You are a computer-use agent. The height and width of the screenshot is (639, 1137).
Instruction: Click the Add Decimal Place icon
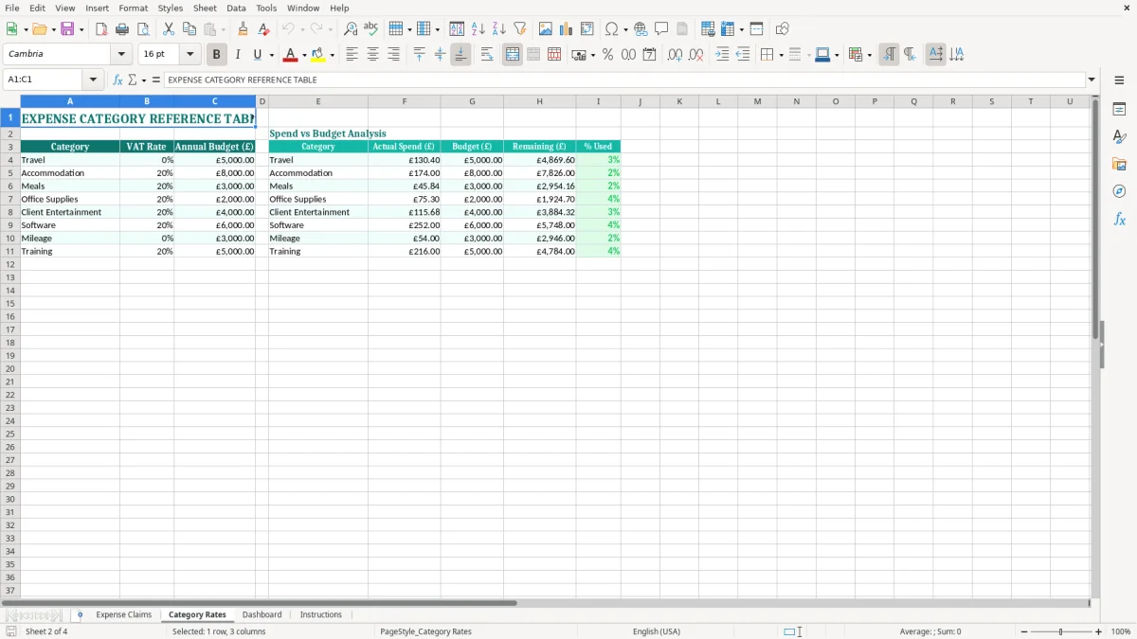pos(675,55)
